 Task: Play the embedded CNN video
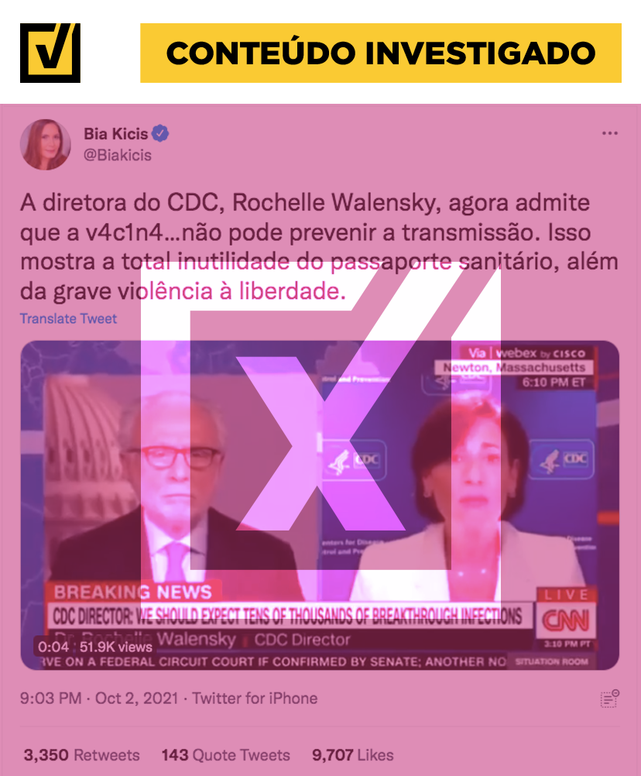pyautogui.click(x=320, y=505)
